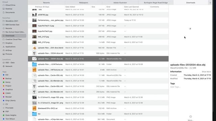This screenshot has height=121, width=216.
Task: Open the Recents tab
Action: 47,3
